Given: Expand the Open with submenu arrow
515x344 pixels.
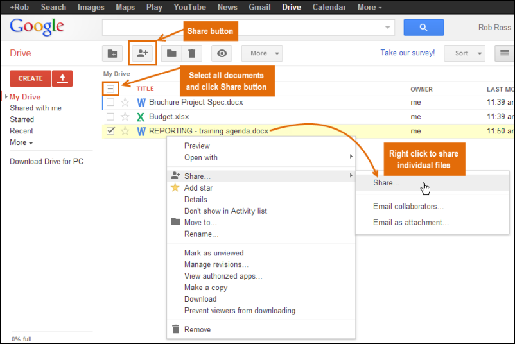Looking at the screenshot, I should 351,156.
